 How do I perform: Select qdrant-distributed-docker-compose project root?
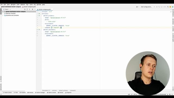click(x=15, y=11)
